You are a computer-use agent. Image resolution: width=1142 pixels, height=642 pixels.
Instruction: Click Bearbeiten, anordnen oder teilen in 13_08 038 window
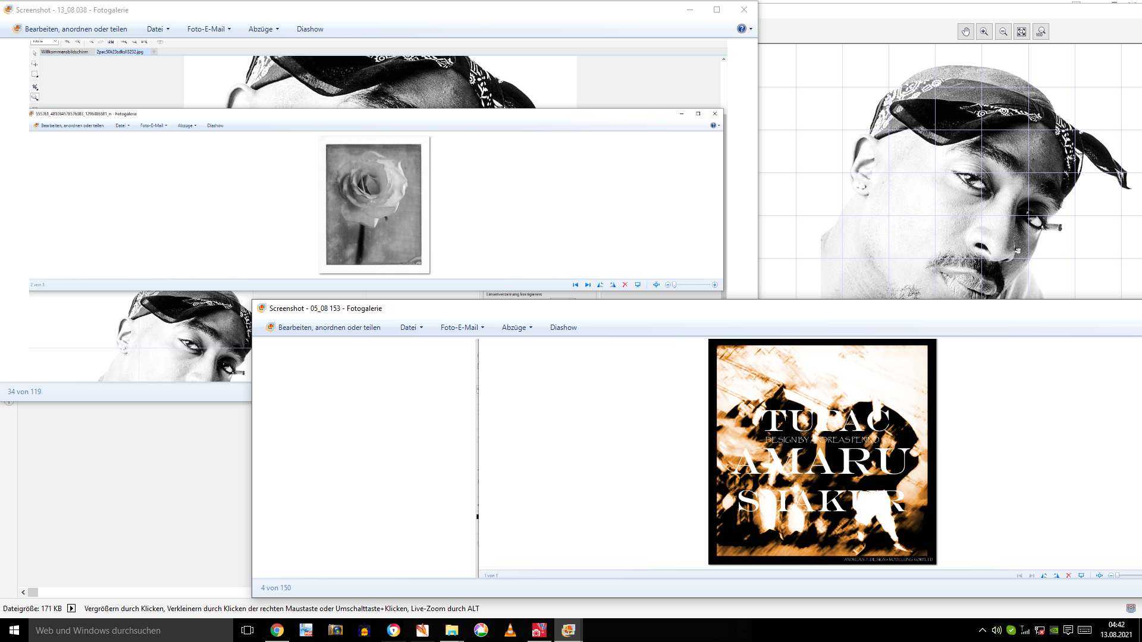coord(70,29)
